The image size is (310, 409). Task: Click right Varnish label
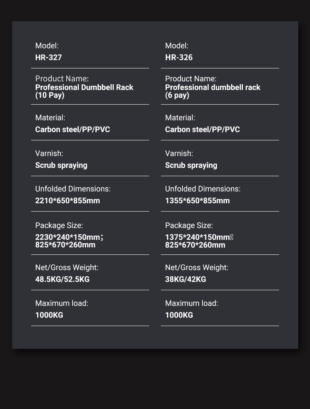(179, 153)
